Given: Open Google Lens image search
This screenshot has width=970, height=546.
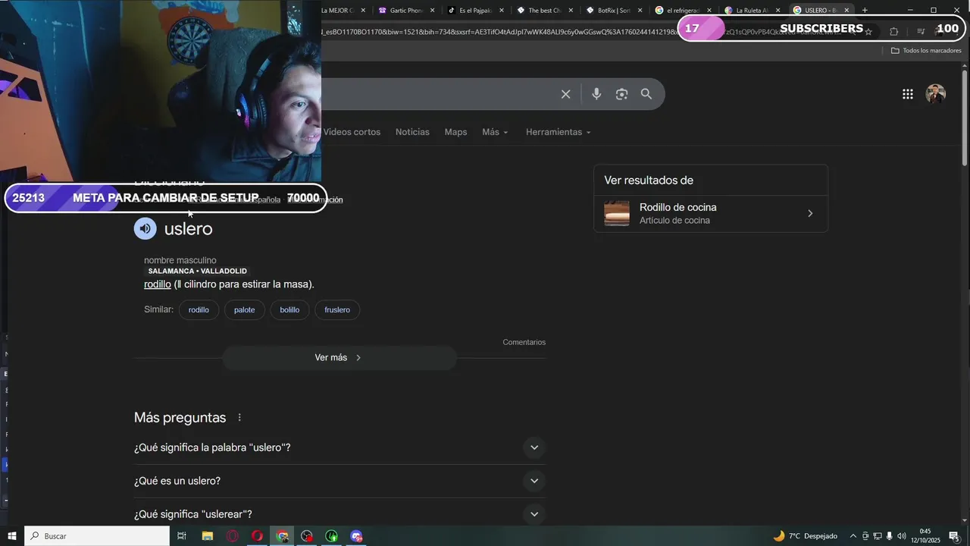Looking at the screenshot, I should 621,94.
